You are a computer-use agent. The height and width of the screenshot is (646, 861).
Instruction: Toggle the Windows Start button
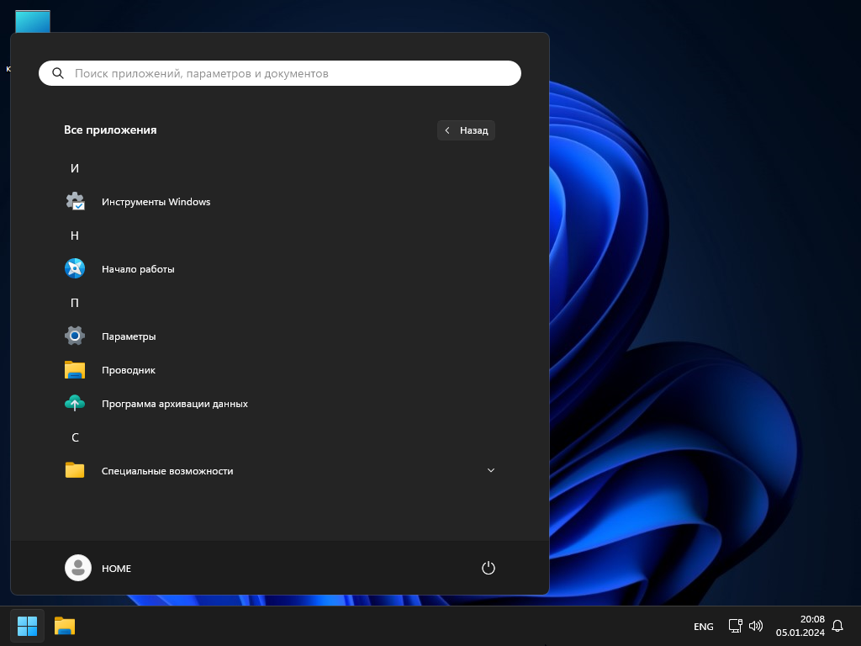(28, 626)
